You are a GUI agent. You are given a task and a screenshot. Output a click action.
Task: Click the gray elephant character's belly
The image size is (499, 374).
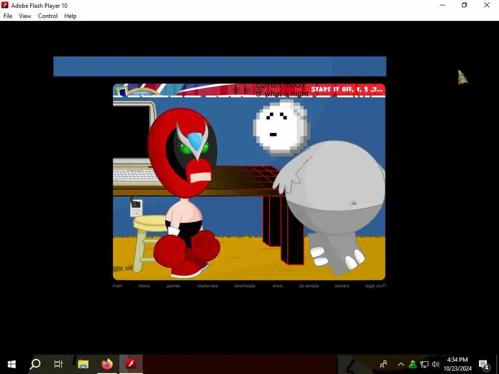(334, 187)
